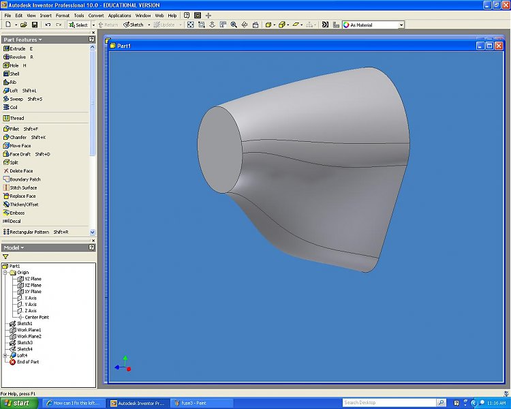Click the Save icon in the toolbar
Screen dimensions: 511x409
coord(34,25)
